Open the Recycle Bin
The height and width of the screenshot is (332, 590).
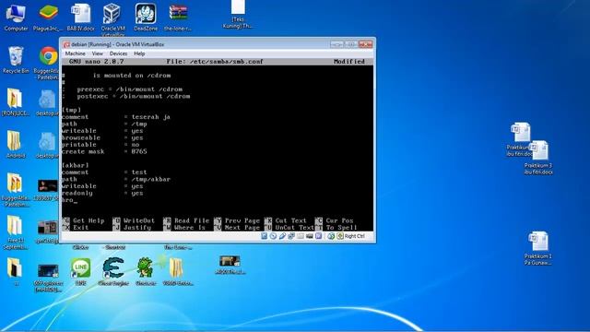pyautogui.click(x=16, y=60)
